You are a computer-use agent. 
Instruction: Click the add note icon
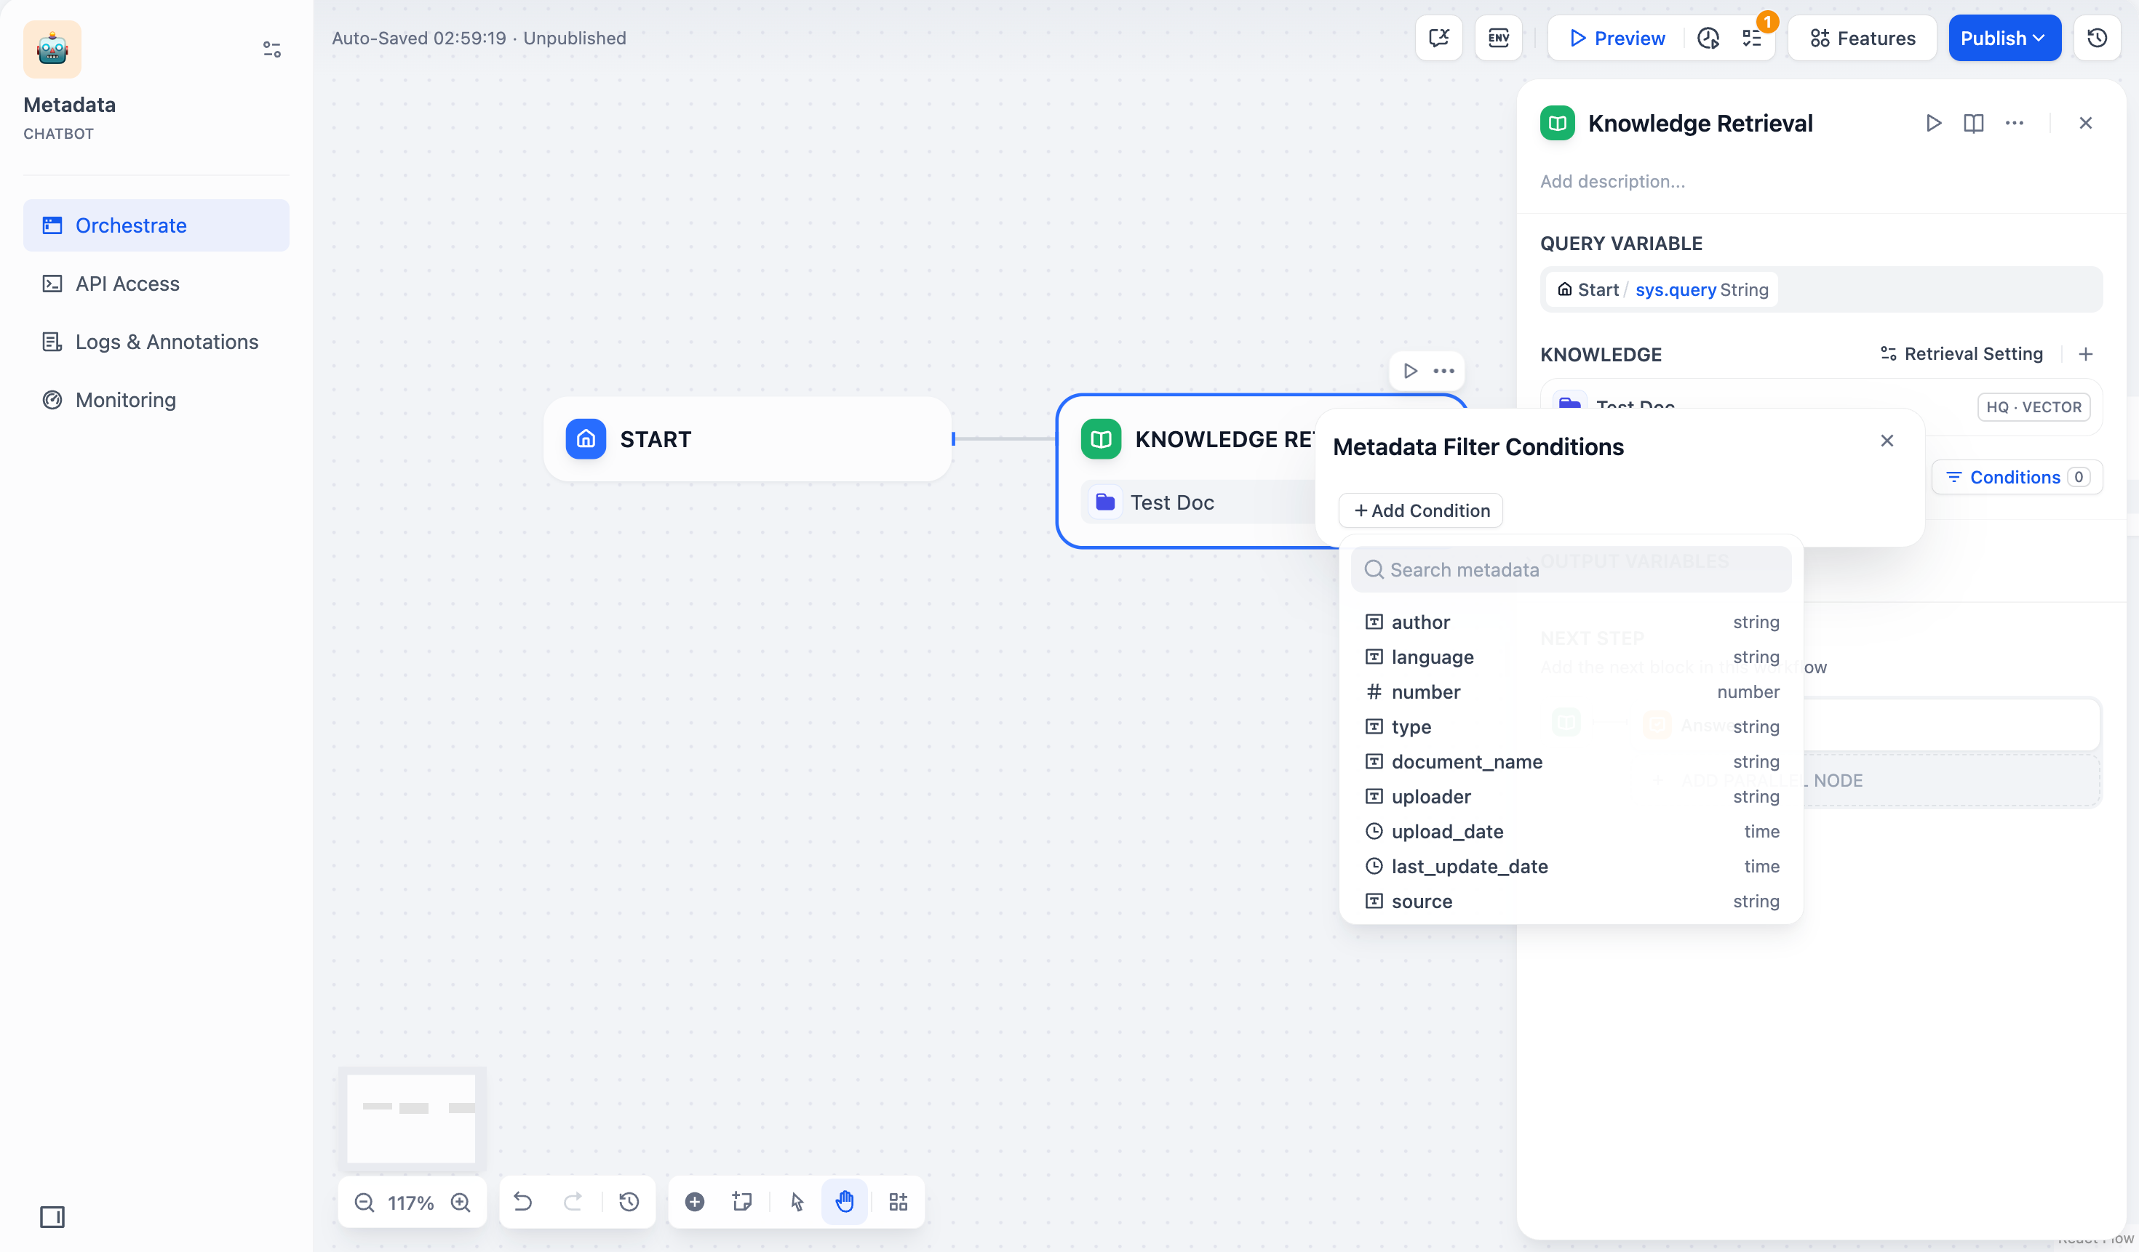[x=742, y=1202]
